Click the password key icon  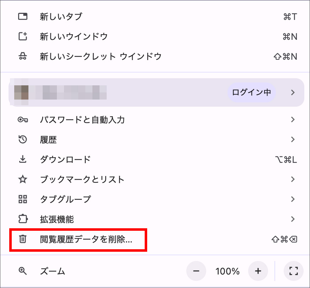(23, 120)
